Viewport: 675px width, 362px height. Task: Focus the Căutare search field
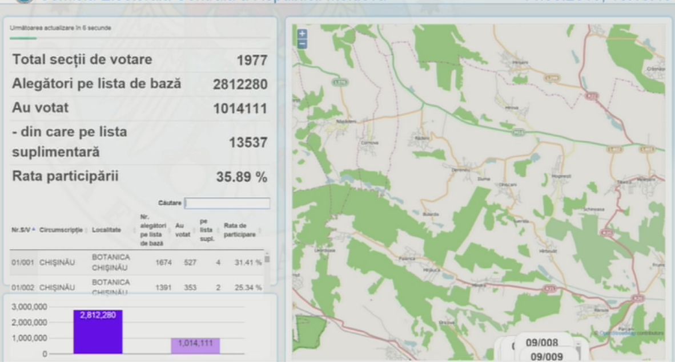tap(227, 203)
